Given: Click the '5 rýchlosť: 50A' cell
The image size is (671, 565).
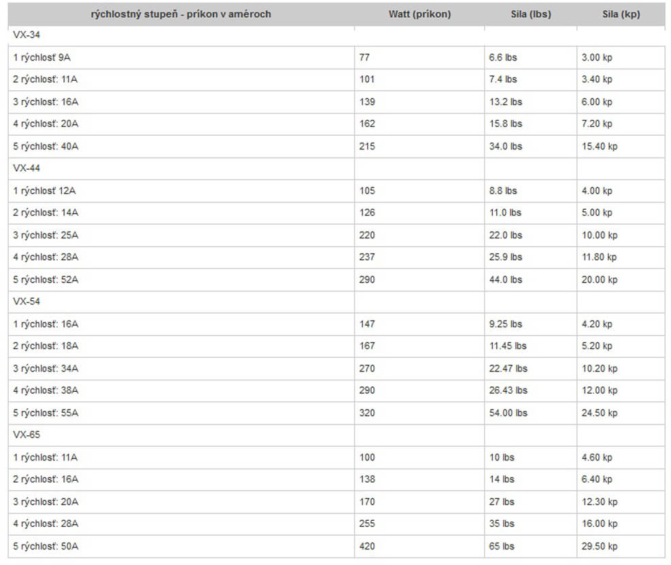Looking at the screenshot, I should pos(46,546).
